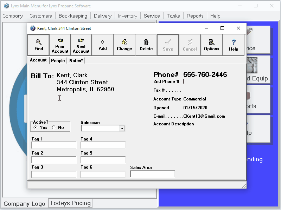Switch to Todays Pricing tab
The width and height of the screenshot is (281, 210).
point(70,203)
